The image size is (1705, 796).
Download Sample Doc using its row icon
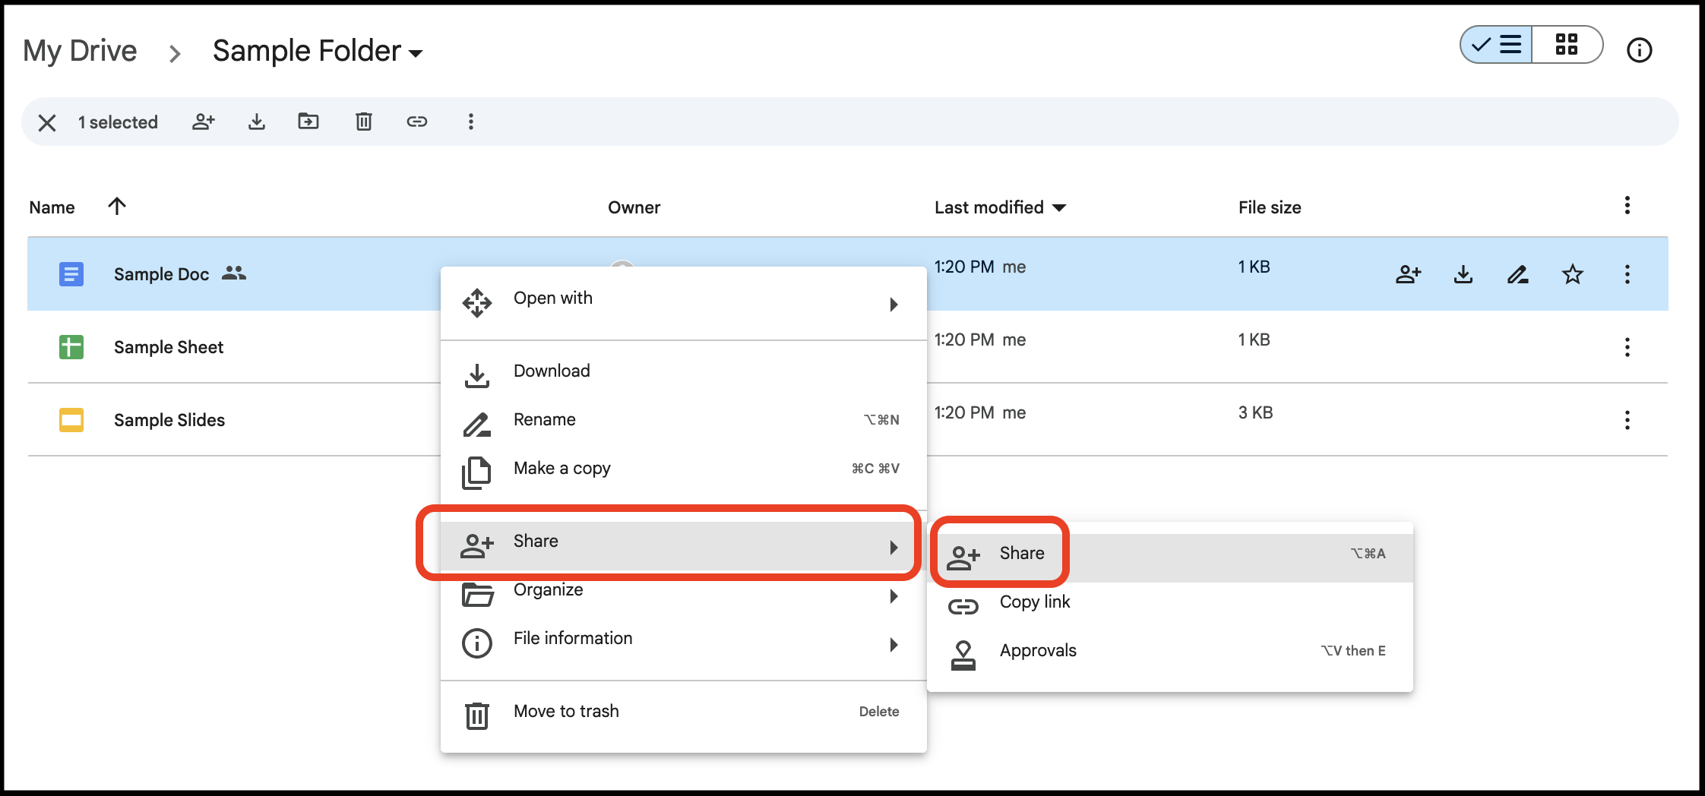click(x=1463, y=274)
